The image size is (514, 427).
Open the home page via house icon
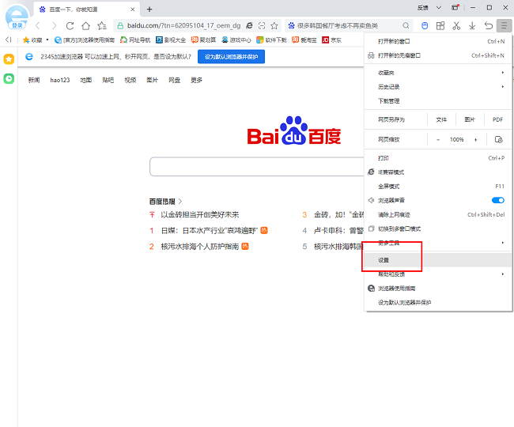[85, 25]
